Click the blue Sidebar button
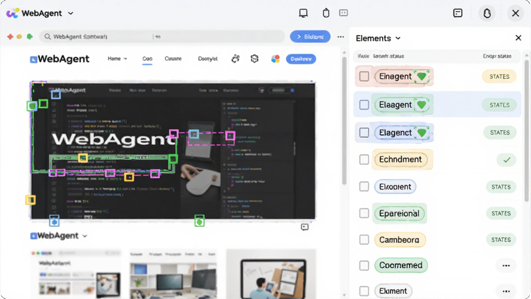 (x=310, y=37)
